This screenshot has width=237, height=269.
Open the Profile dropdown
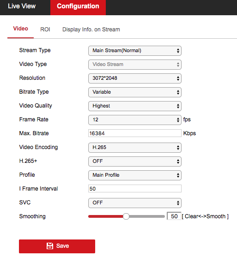135,175
